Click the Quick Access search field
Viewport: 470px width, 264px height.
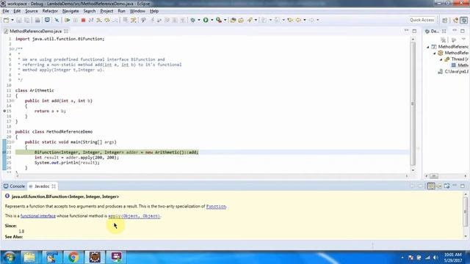422,20
